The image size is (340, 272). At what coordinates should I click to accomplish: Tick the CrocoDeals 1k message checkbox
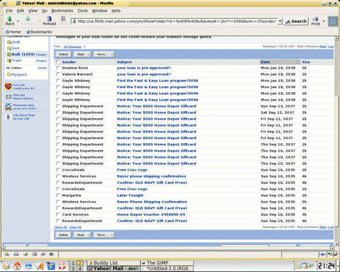coord(58,189)
